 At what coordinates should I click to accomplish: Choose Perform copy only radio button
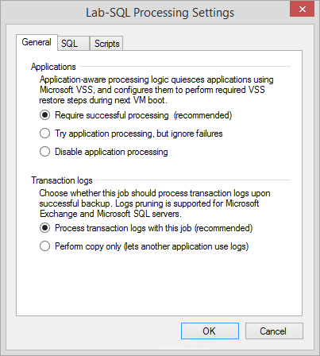(44, 246)
